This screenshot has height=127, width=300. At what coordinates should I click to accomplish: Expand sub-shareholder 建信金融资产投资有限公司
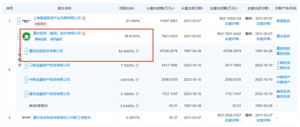tap(26, 94)
